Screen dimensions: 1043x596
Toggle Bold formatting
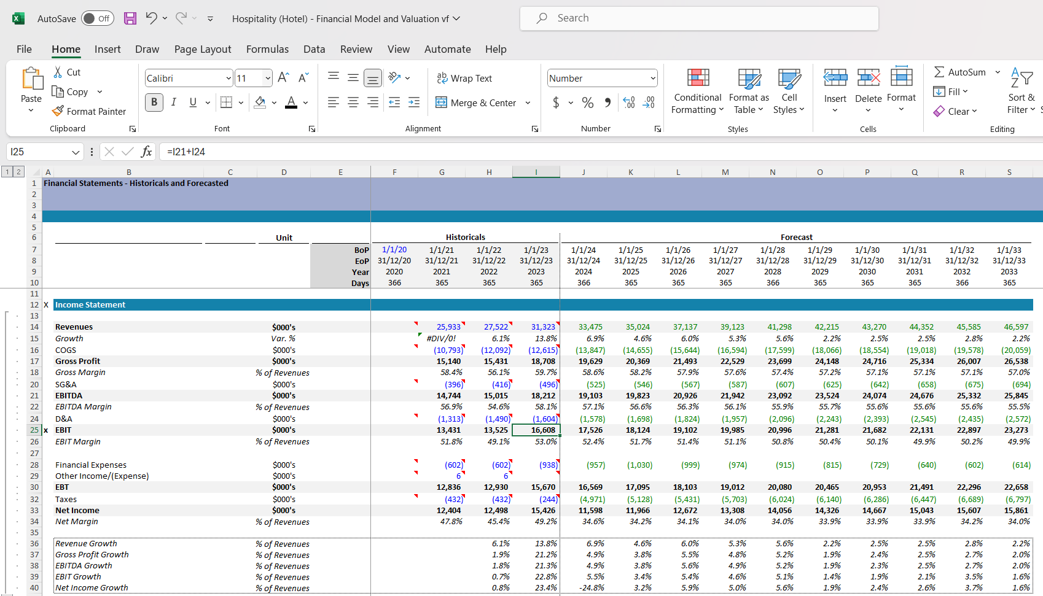[154, 103]
